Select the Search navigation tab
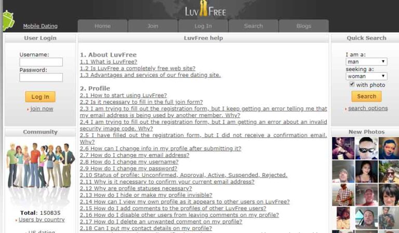Viewport: 399px width, 233px height. (x=253, y=26)
